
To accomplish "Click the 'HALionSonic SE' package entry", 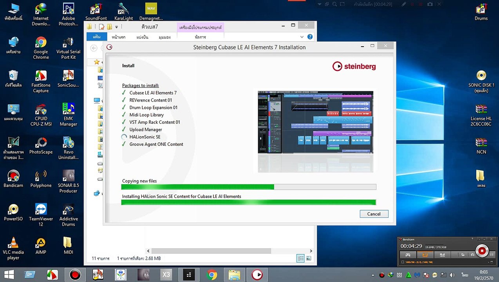I will click(145, 137).
